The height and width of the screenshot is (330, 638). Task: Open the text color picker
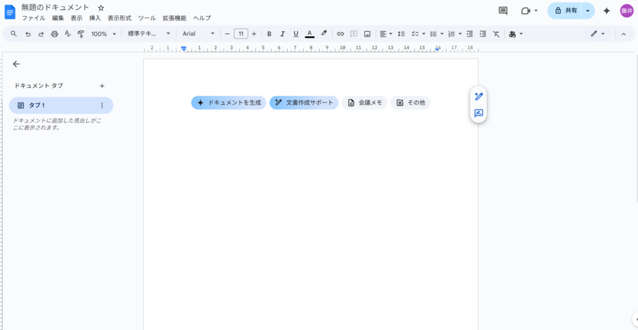click(x=310, y=34)
